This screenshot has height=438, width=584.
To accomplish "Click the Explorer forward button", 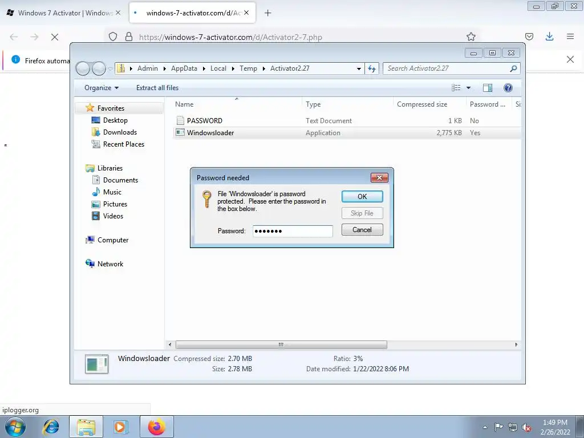I will click(x=99, y=68).
